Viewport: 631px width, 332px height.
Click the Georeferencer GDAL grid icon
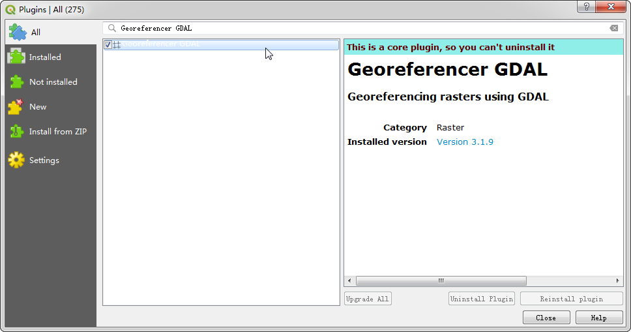[117, 45]
